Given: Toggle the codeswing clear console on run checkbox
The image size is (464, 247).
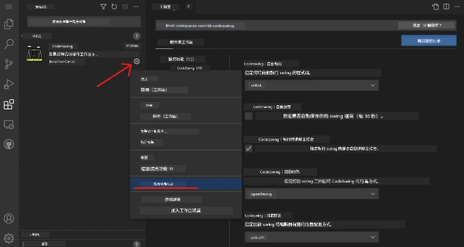Looking at the screenshot, I should [249, 148].
